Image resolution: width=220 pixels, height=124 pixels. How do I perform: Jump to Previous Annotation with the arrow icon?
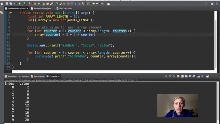tap(88, 4)
